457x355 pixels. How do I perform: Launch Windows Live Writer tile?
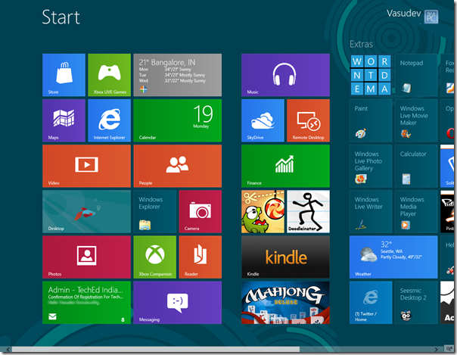371,212
